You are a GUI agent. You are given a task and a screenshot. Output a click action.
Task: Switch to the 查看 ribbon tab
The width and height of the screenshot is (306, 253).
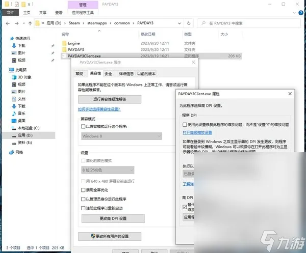tap(59, 13)
